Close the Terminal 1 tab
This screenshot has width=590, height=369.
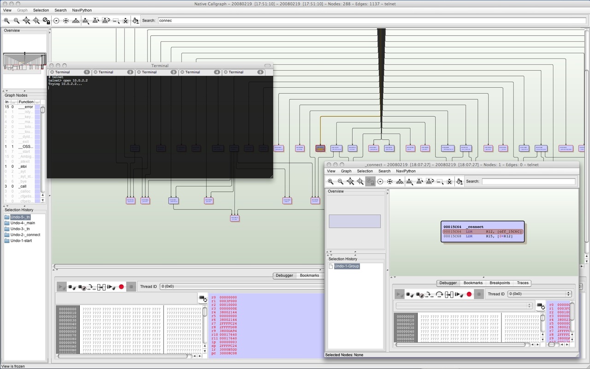(53, 72)
